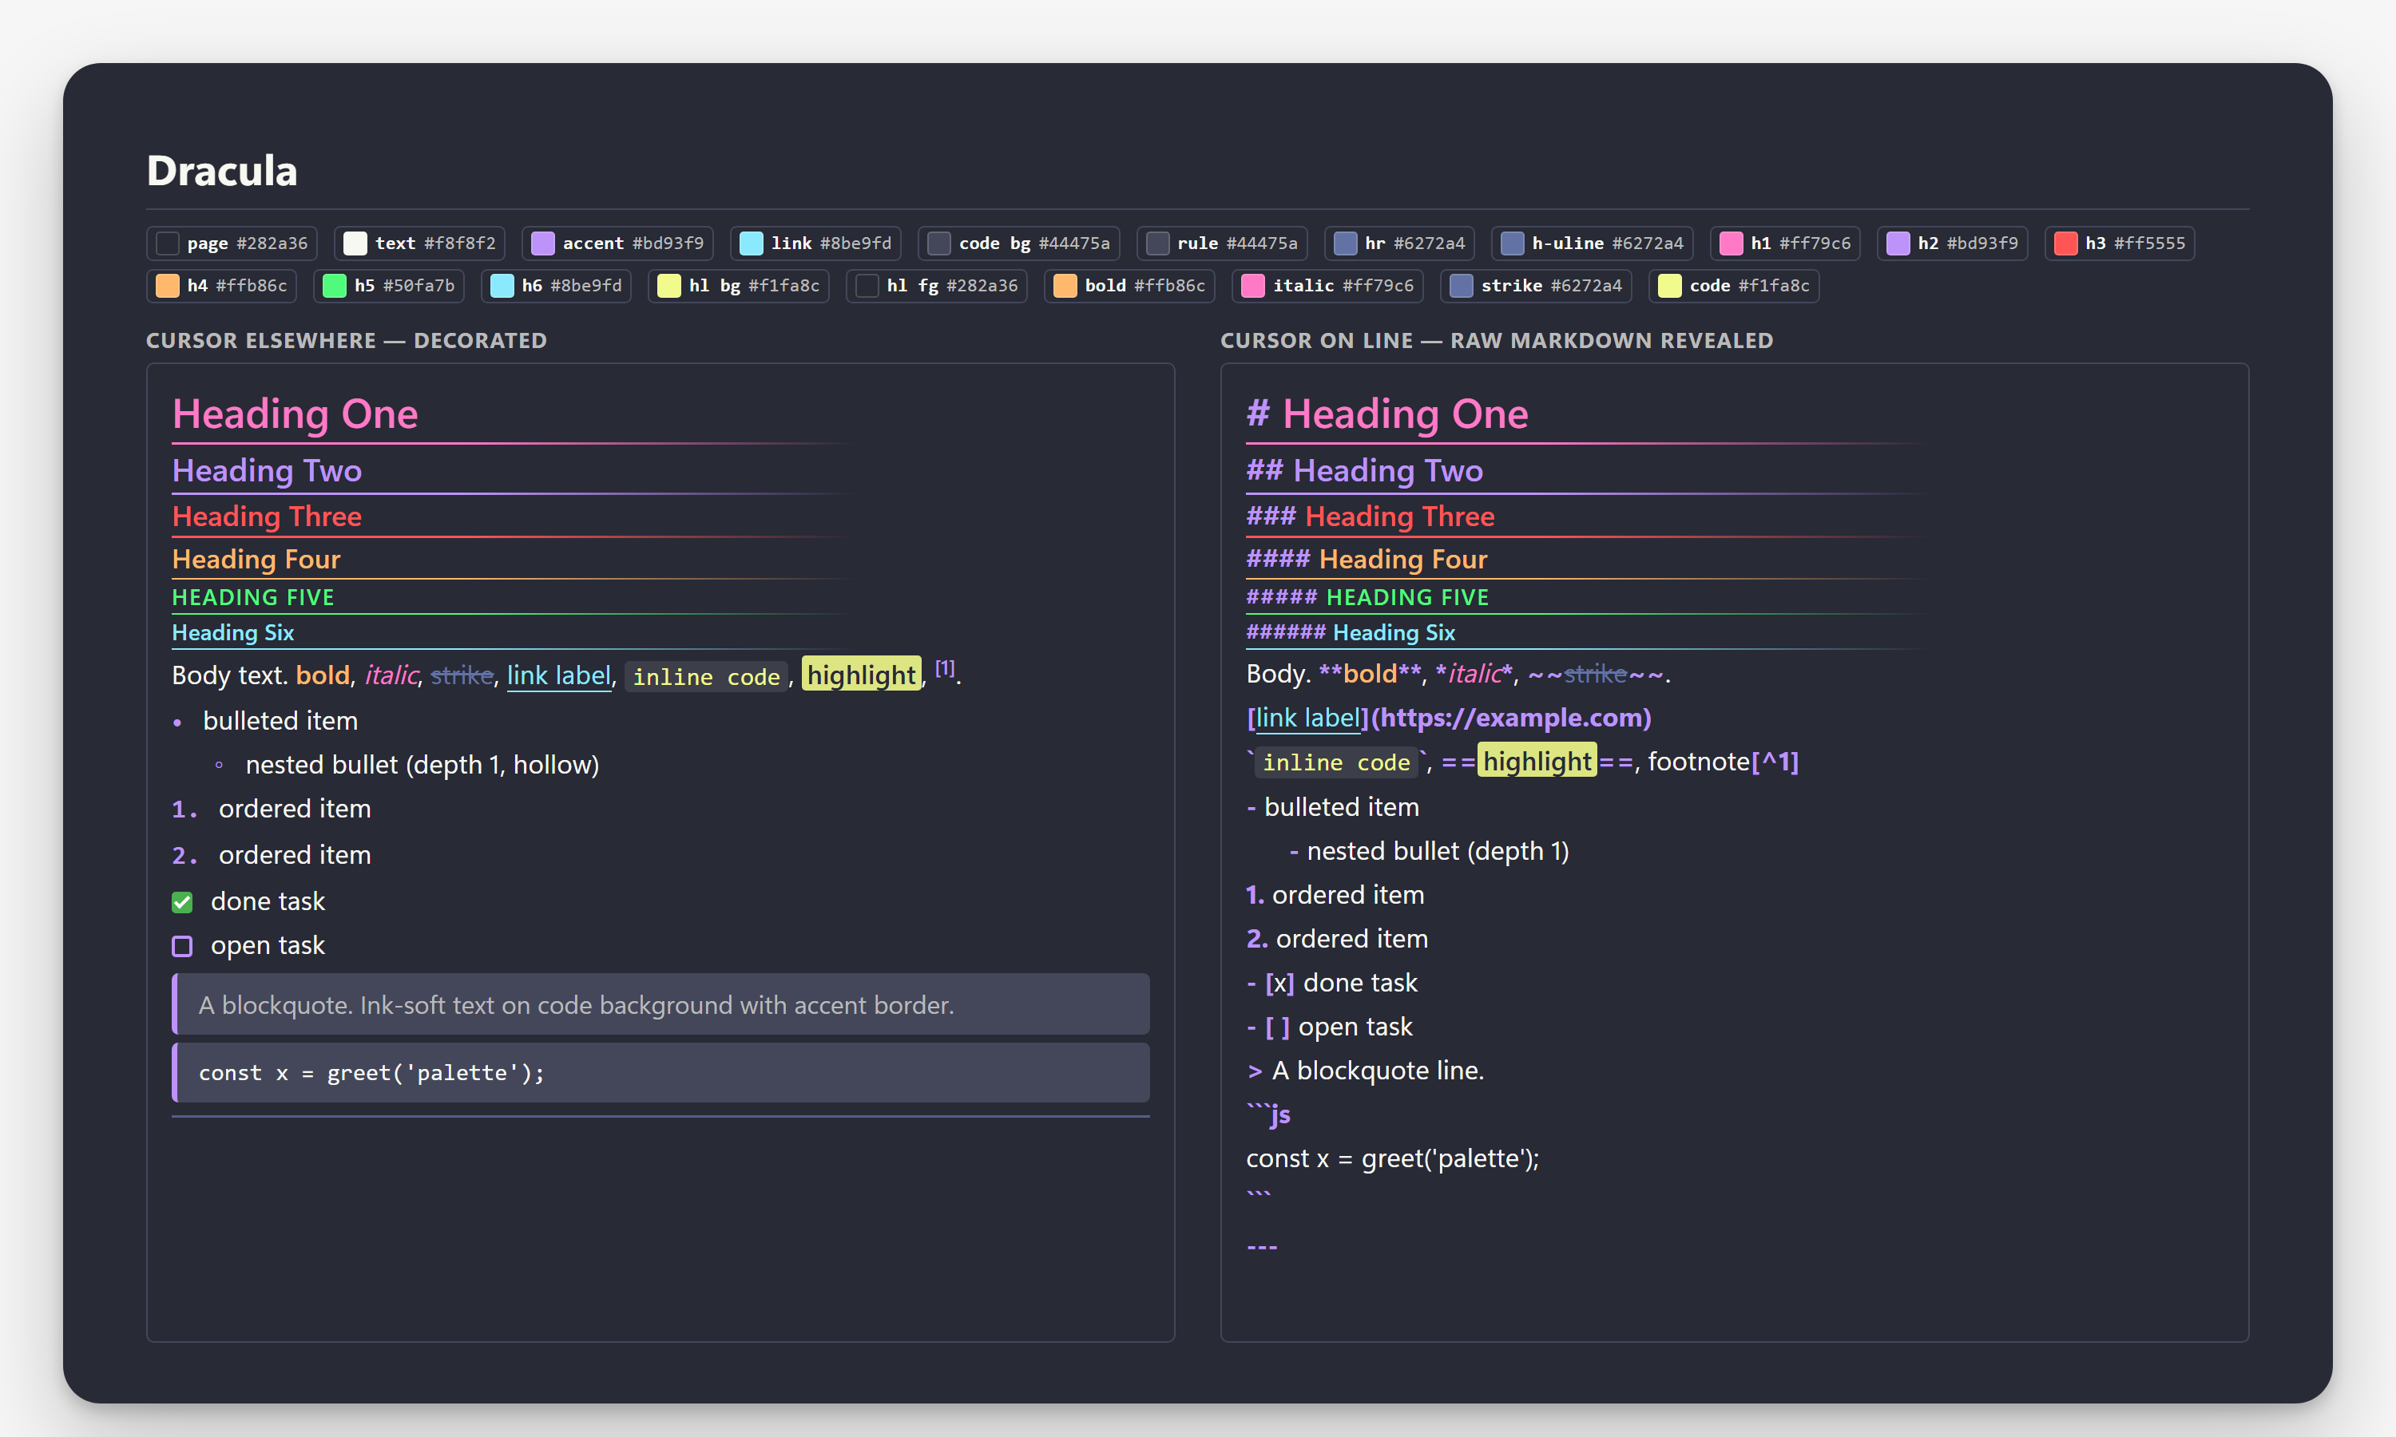Click the '###### Heading Six' raw line
This screenshot has width=2396, height=1437.
tap(1351, 632)
